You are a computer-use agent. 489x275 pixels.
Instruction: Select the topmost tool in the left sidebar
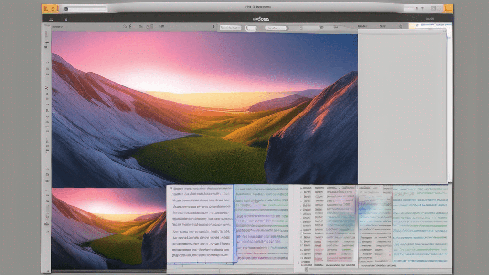[x=47, y=34]
